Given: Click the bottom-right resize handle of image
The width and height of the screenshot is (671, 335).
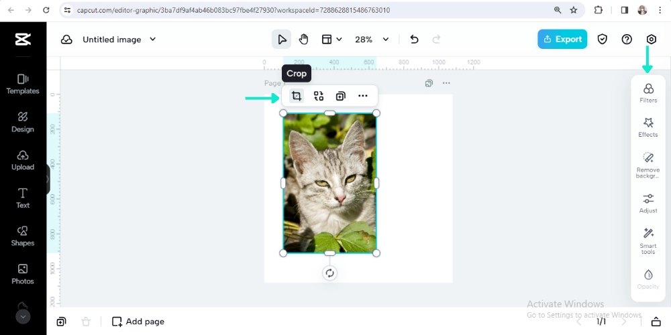Looking at the screenshot, I should [x=376, y=253].
